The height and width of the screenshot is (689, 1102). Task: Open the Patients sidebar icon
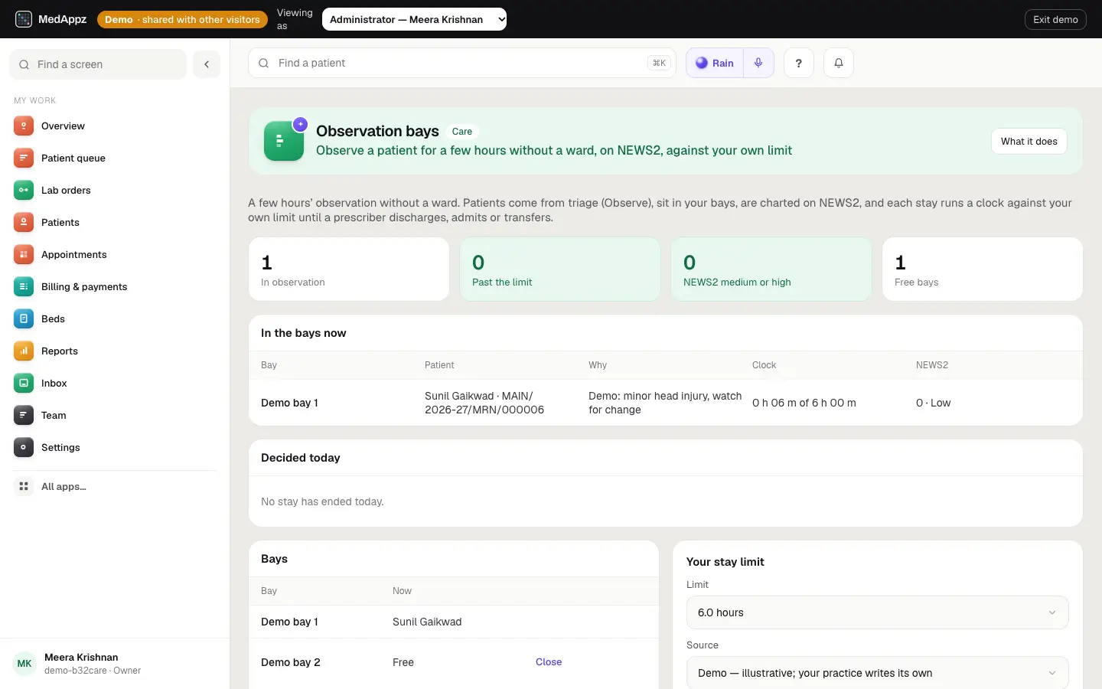24,222
